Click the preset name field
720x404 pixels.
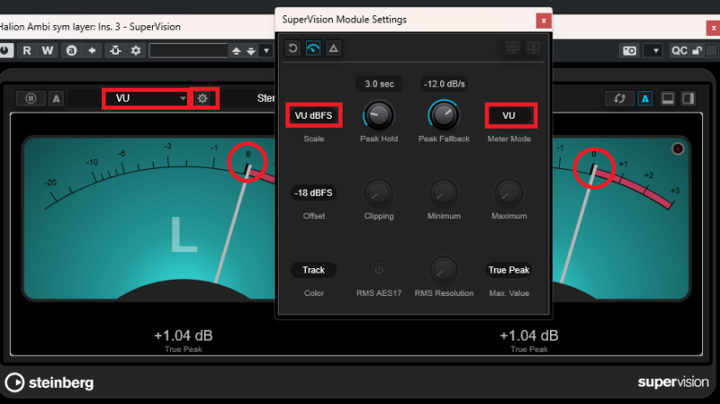click(188, 50)
